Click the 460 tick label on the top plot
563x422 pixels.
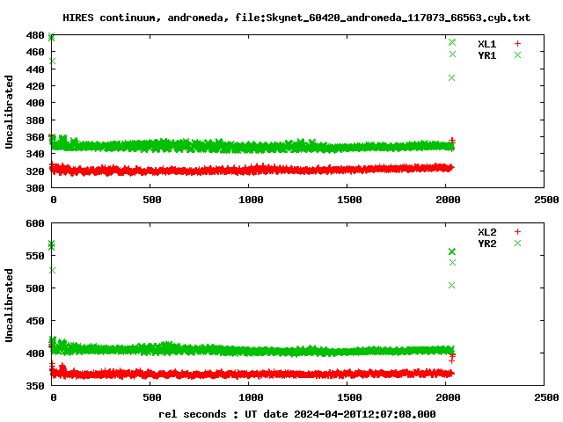click(x=35, y=52)
